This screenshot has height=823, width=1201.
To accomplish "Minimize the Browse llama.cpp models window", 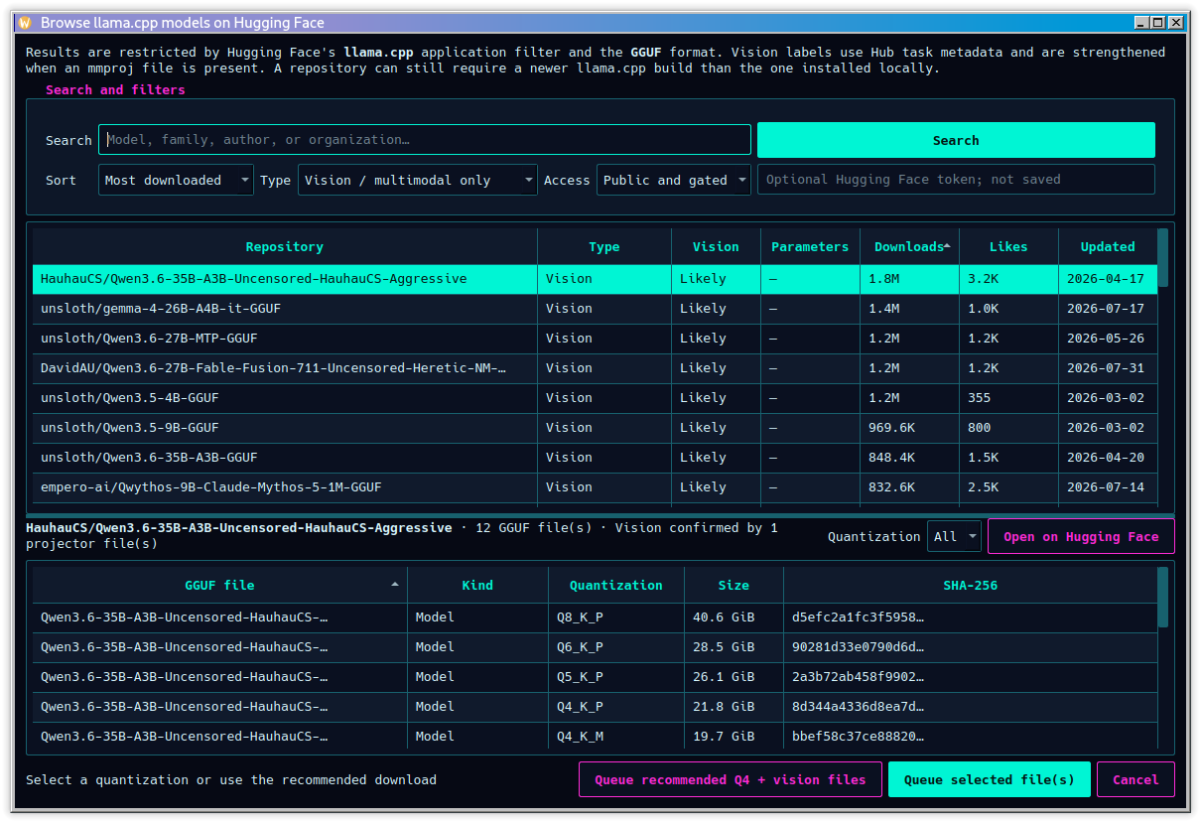I will tap(1140, 22).
